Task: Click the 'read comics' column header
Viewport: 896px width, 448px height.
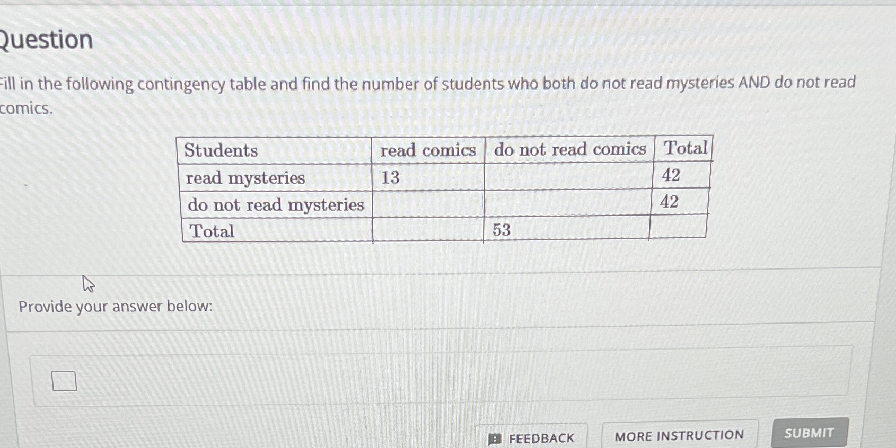Action: [427, 150]
